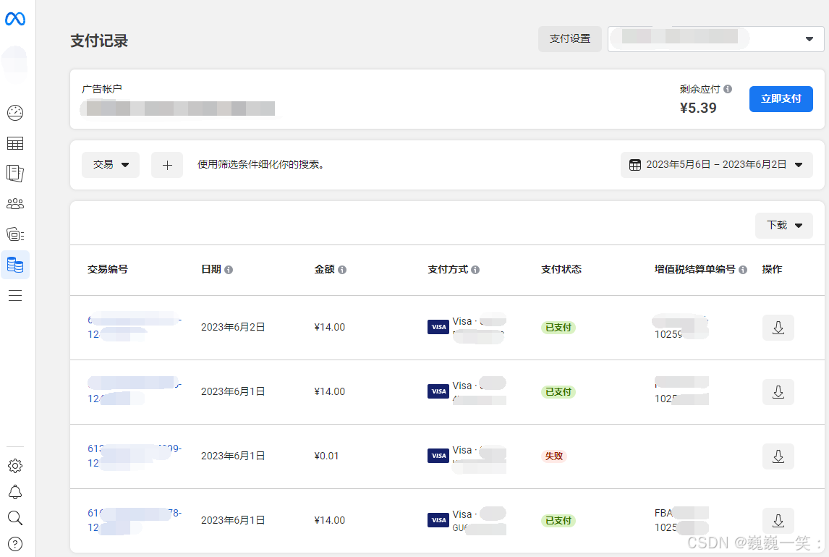
Task: Click the 已支付 badge for 2023年6月2日
Action: (558, 328)
